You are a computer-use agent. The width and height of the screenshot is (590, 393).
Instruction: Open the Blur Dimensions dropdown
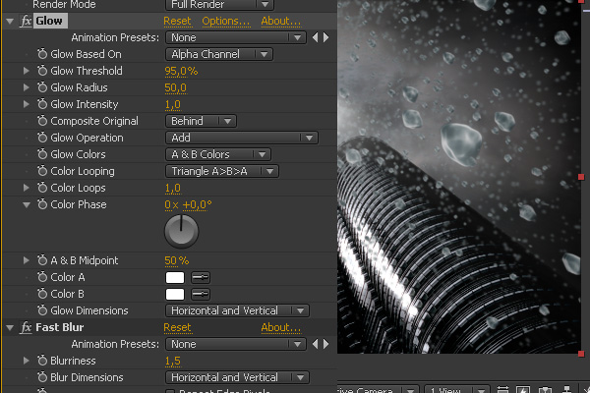coord(237,377)
